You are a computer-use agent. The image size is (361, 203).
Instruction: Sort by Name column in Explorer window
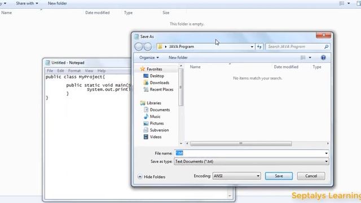(x=6, y=12)
